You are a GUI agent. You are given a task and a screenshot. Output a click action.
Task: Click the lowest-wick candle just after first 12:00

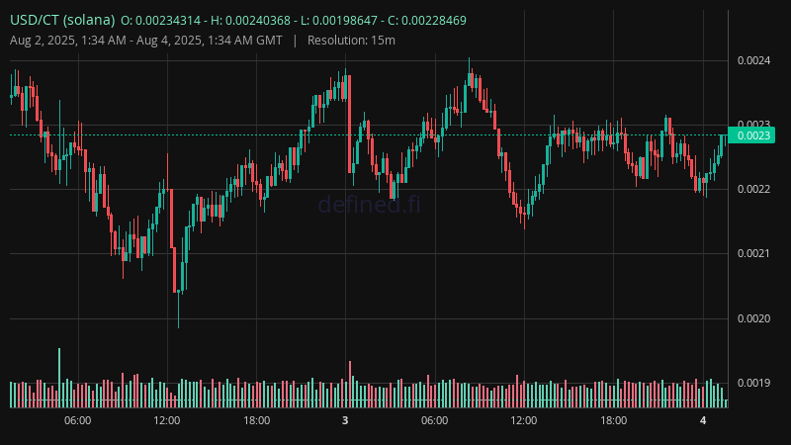tap(179, 309)
